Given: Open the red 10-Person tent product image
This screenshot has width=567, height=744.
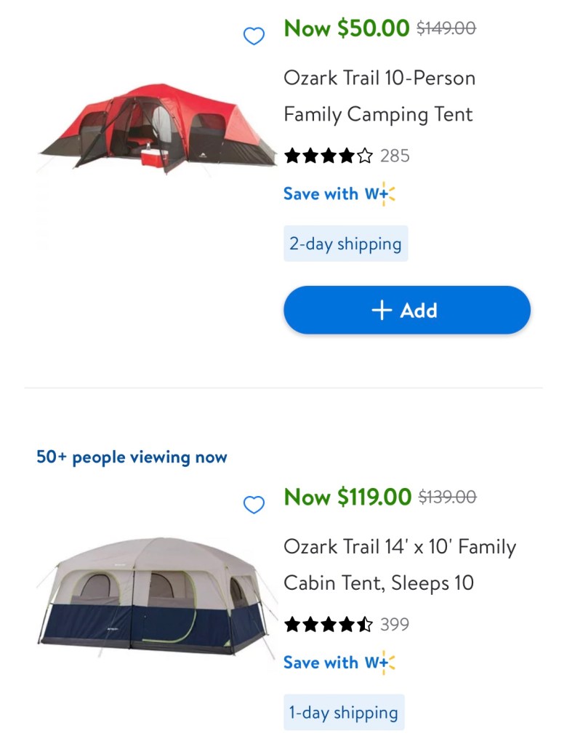Looking at the screenshot, I should coord(156,129).
